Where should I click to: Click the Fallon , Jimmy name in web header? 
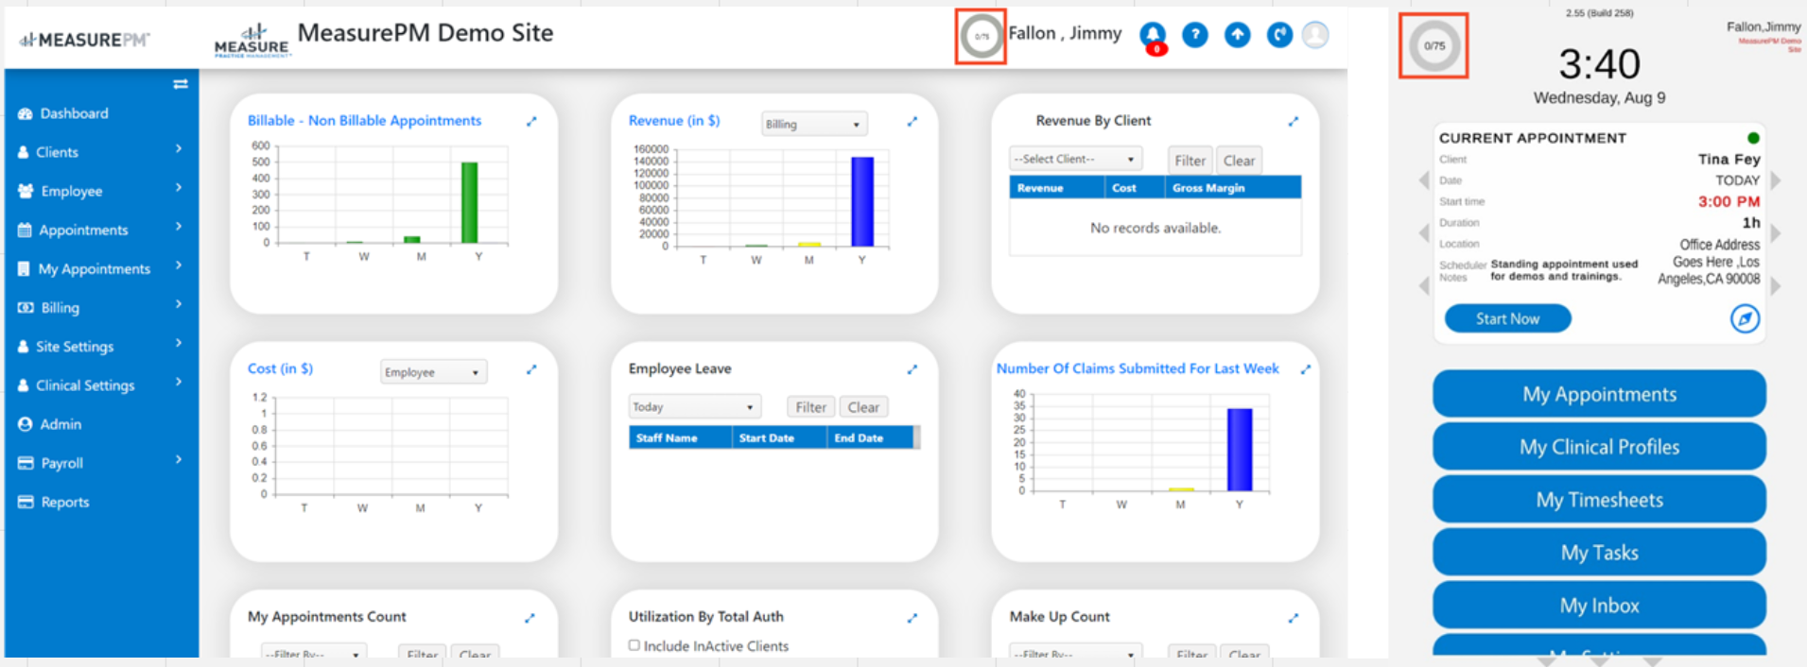[x=1065, y=34]
